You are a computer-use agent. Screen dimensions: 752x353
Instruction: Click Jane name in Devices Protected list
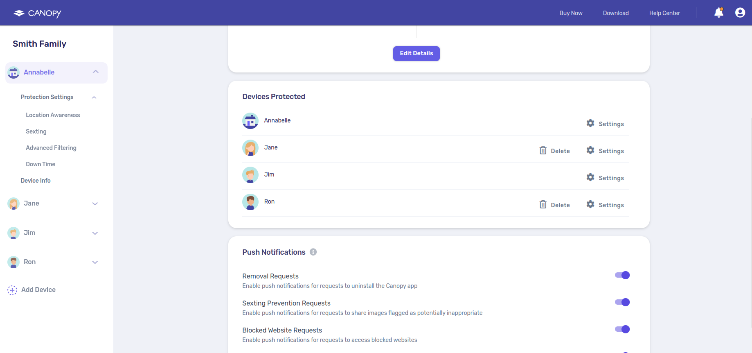271,147
